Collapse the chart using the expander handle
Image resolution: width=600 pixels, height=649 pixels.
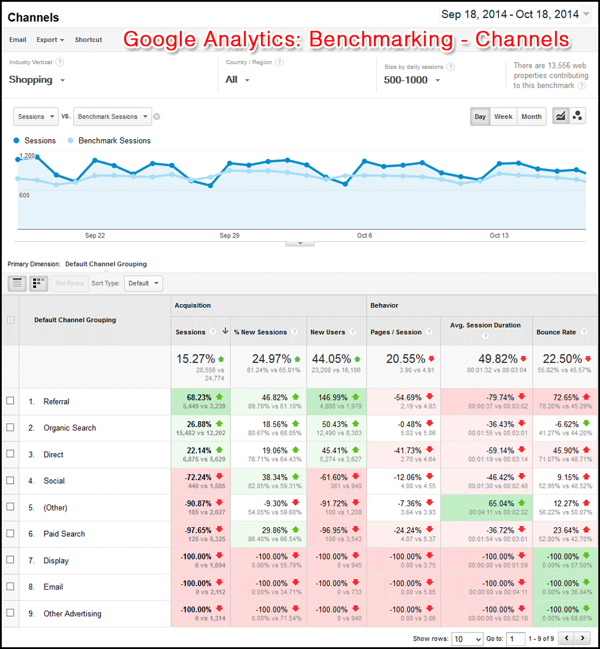[x=300, y=244]
